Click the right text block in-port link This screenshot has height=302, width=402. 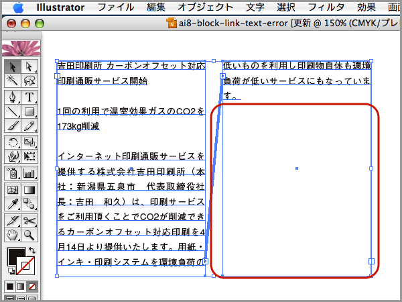(222, 76)
